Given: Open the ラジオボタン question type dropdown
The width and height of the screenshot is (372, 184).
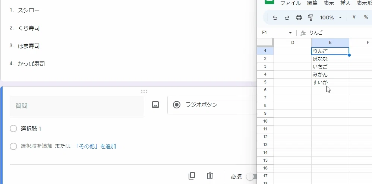Looking at the screenshot, I should point(212,105).
